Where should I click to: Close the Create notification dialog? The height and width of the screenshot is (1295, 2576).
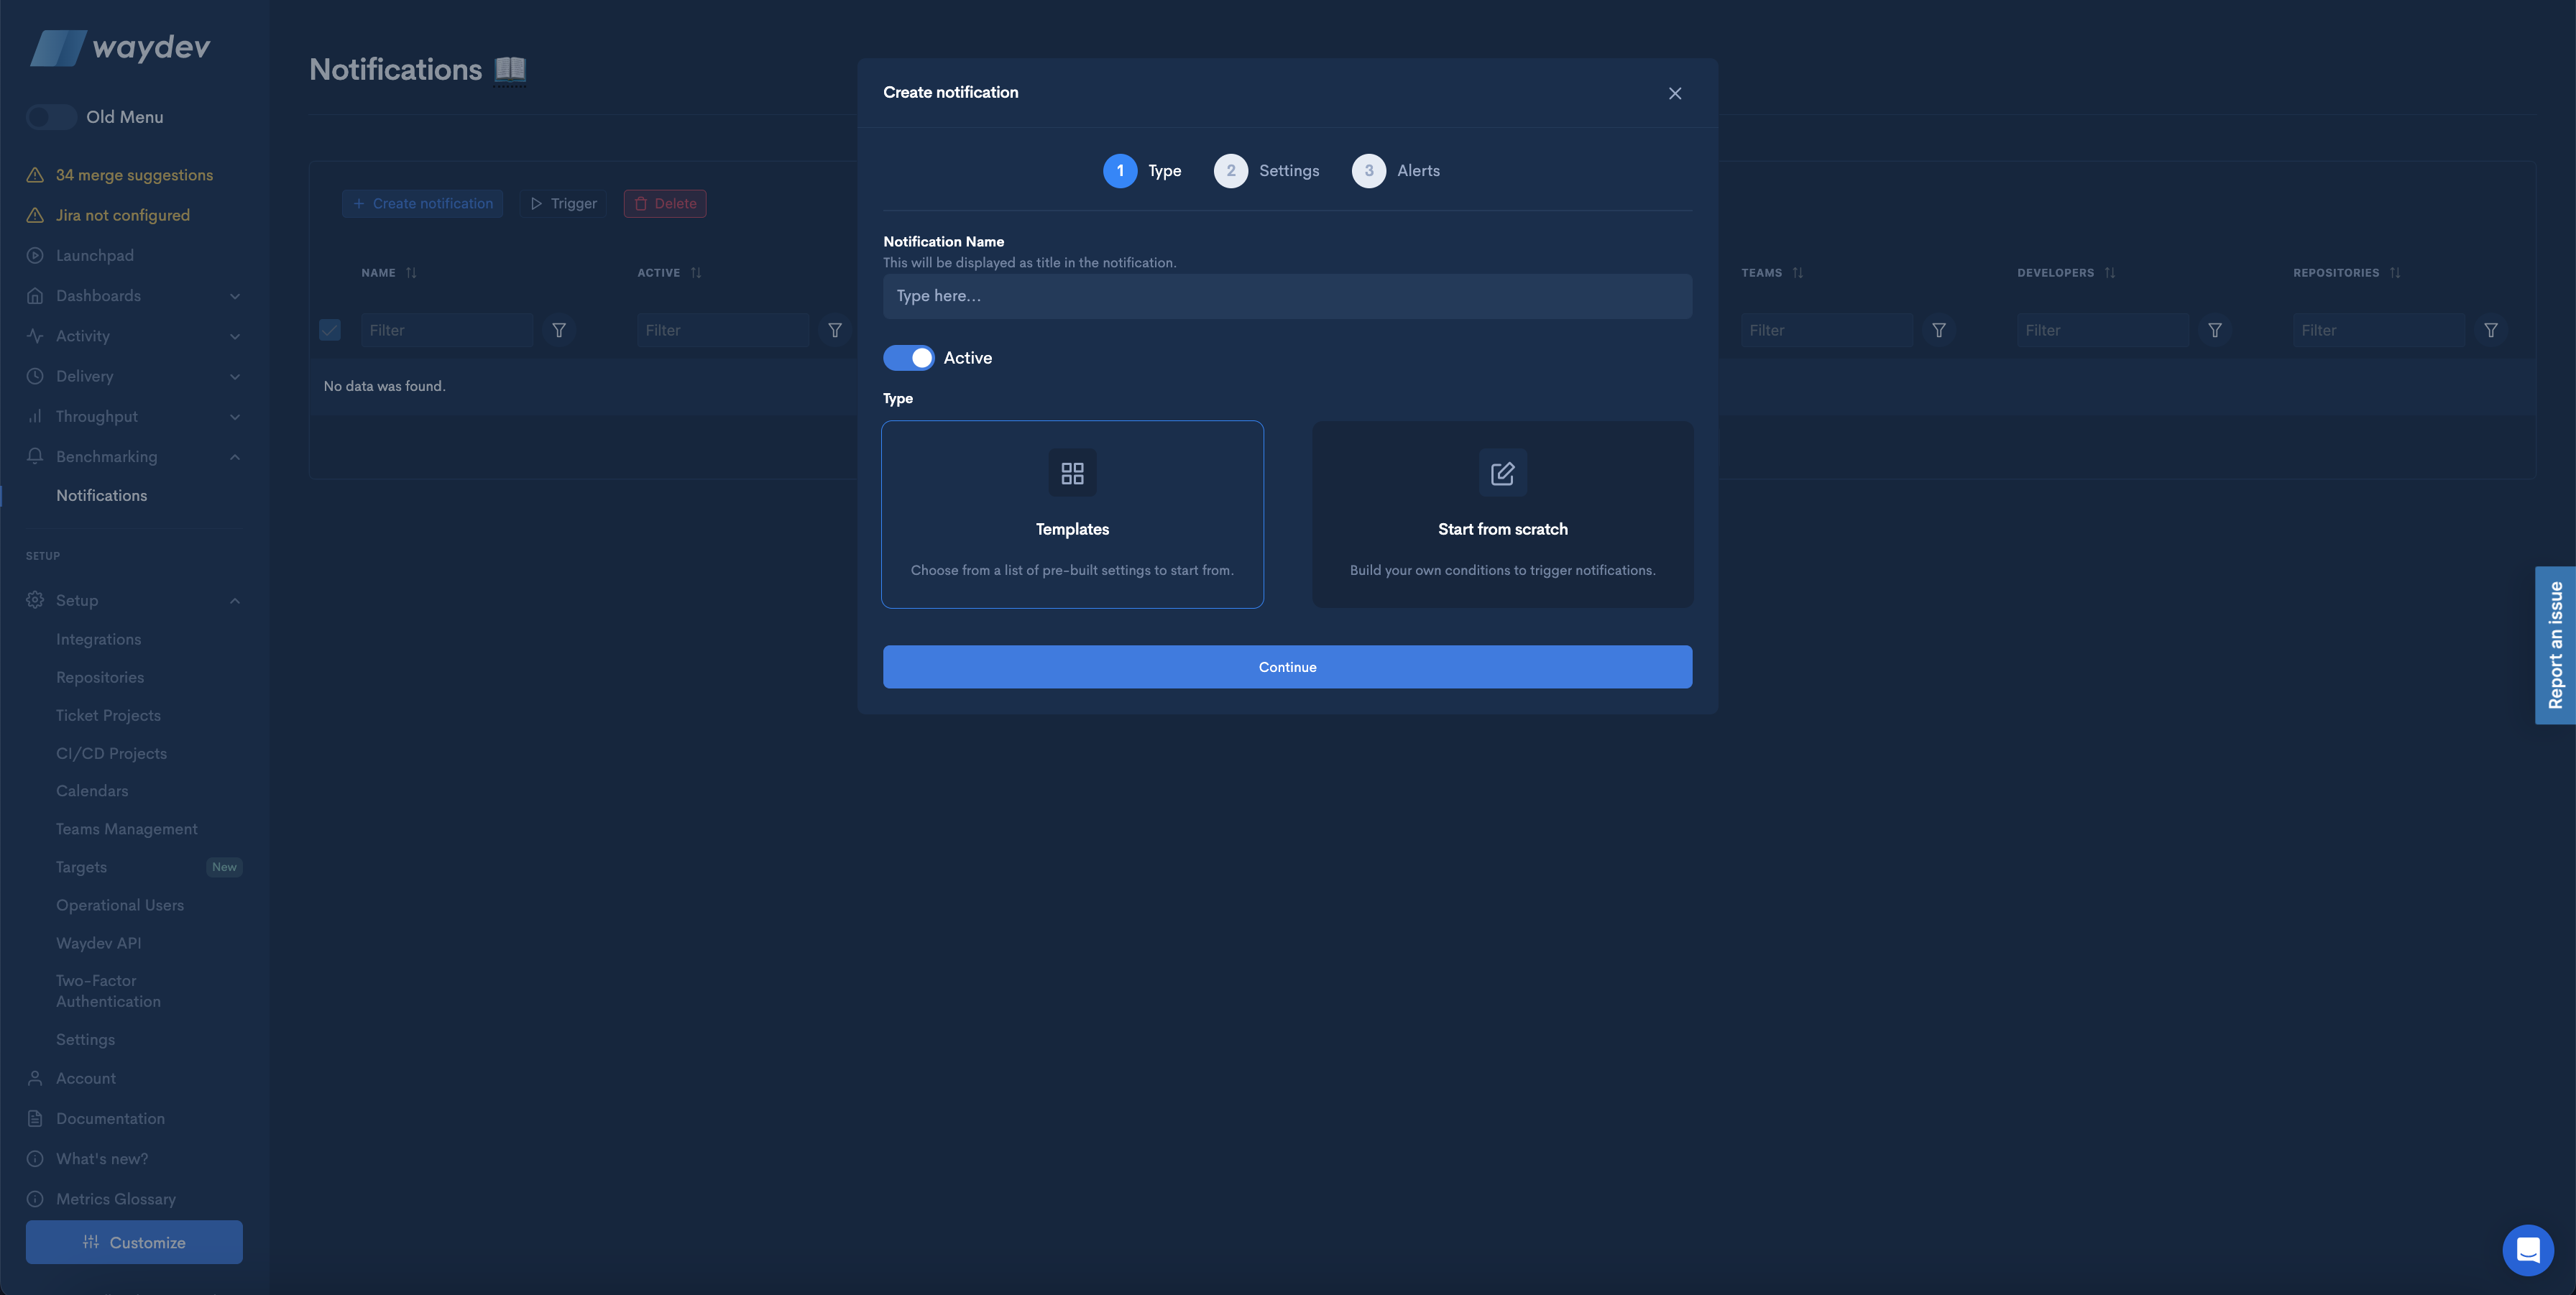[x=1674, y=93]
